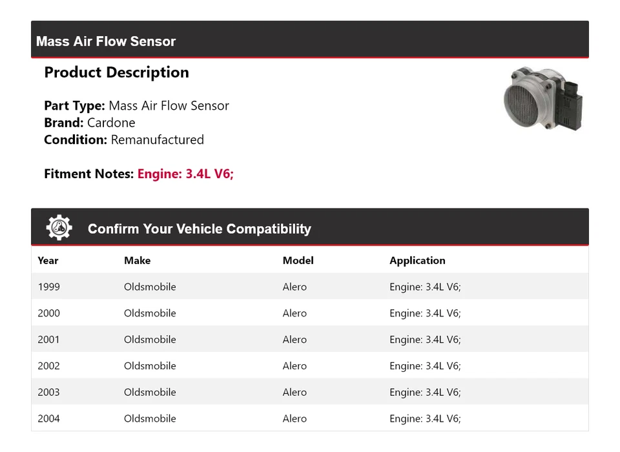Select the 2003 year cell
The width and height of the screenshot is (620, 452).
48,393
